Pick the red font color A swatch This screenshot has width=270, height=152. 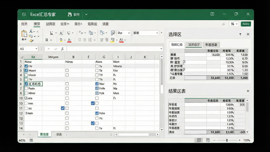[x=69, y=40]
